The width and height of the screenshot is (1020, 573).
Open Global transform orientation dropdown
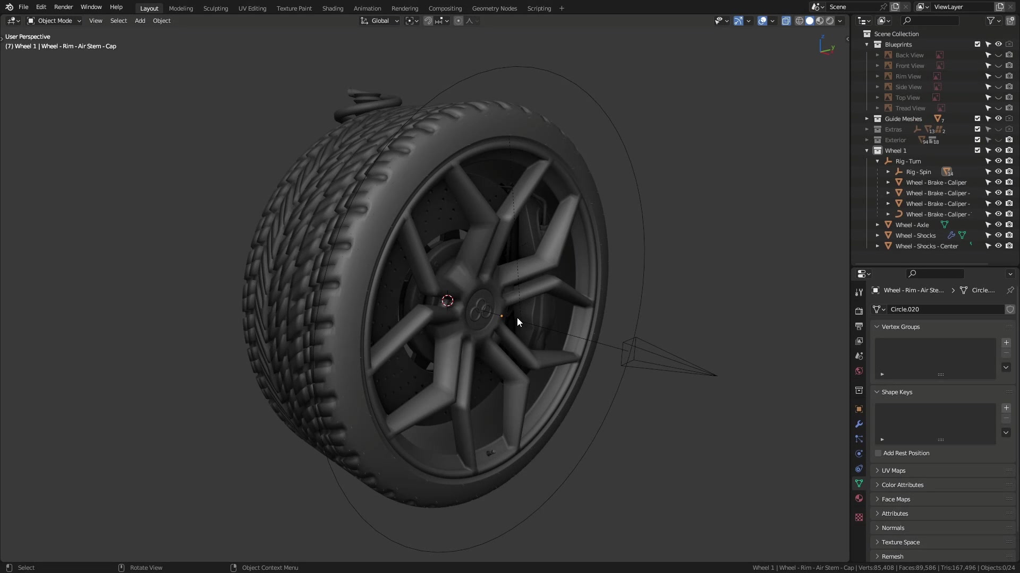379,21
